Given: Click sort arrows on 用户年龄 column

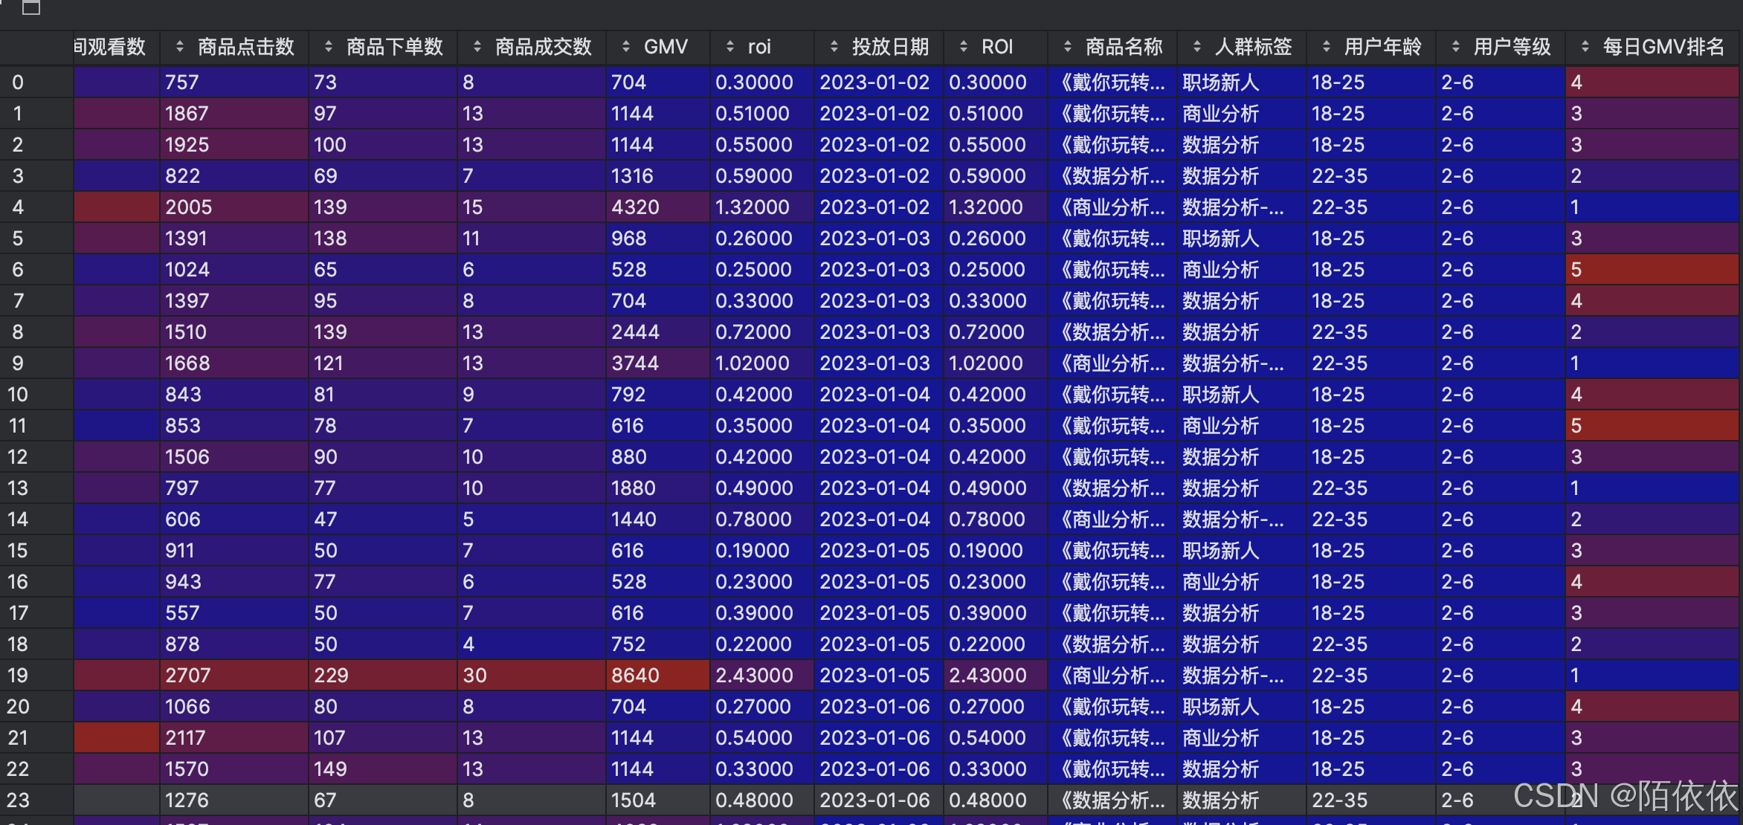Looking at the screenshot, I should 1326,47.
